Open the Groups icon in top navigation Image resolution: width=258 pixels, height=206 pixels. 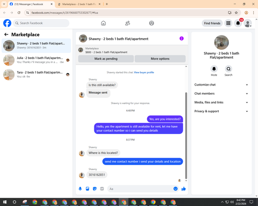pos(152,23)
